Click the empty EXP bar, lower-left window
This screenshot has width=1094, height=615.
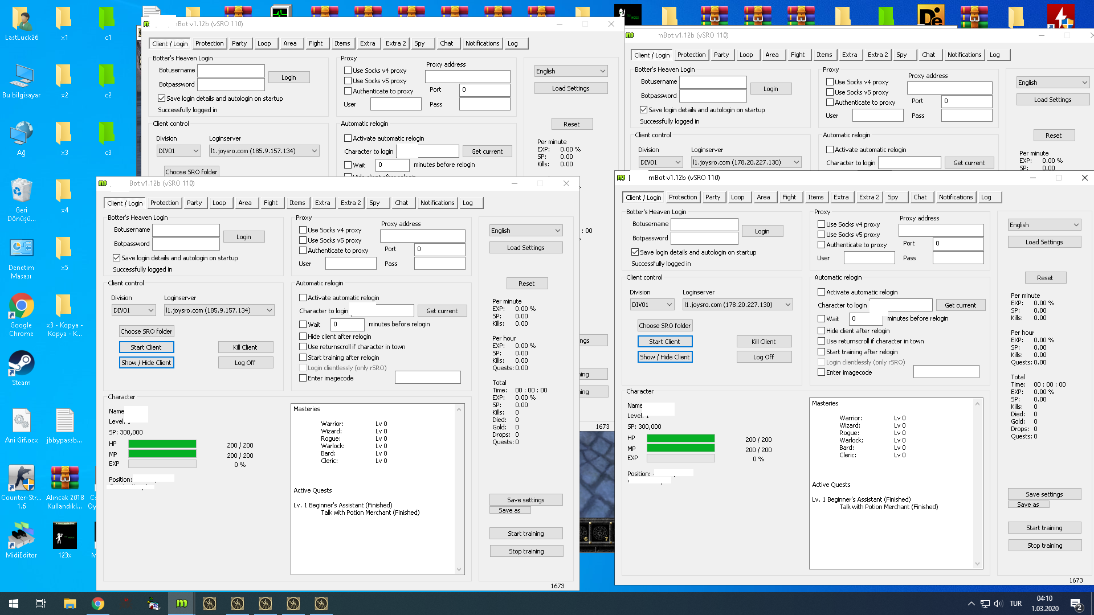coord(162,464)
